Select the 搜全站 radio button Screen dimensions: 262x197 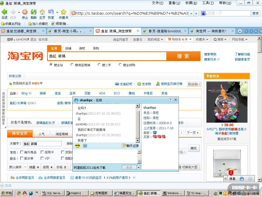(x=51, y=65)
